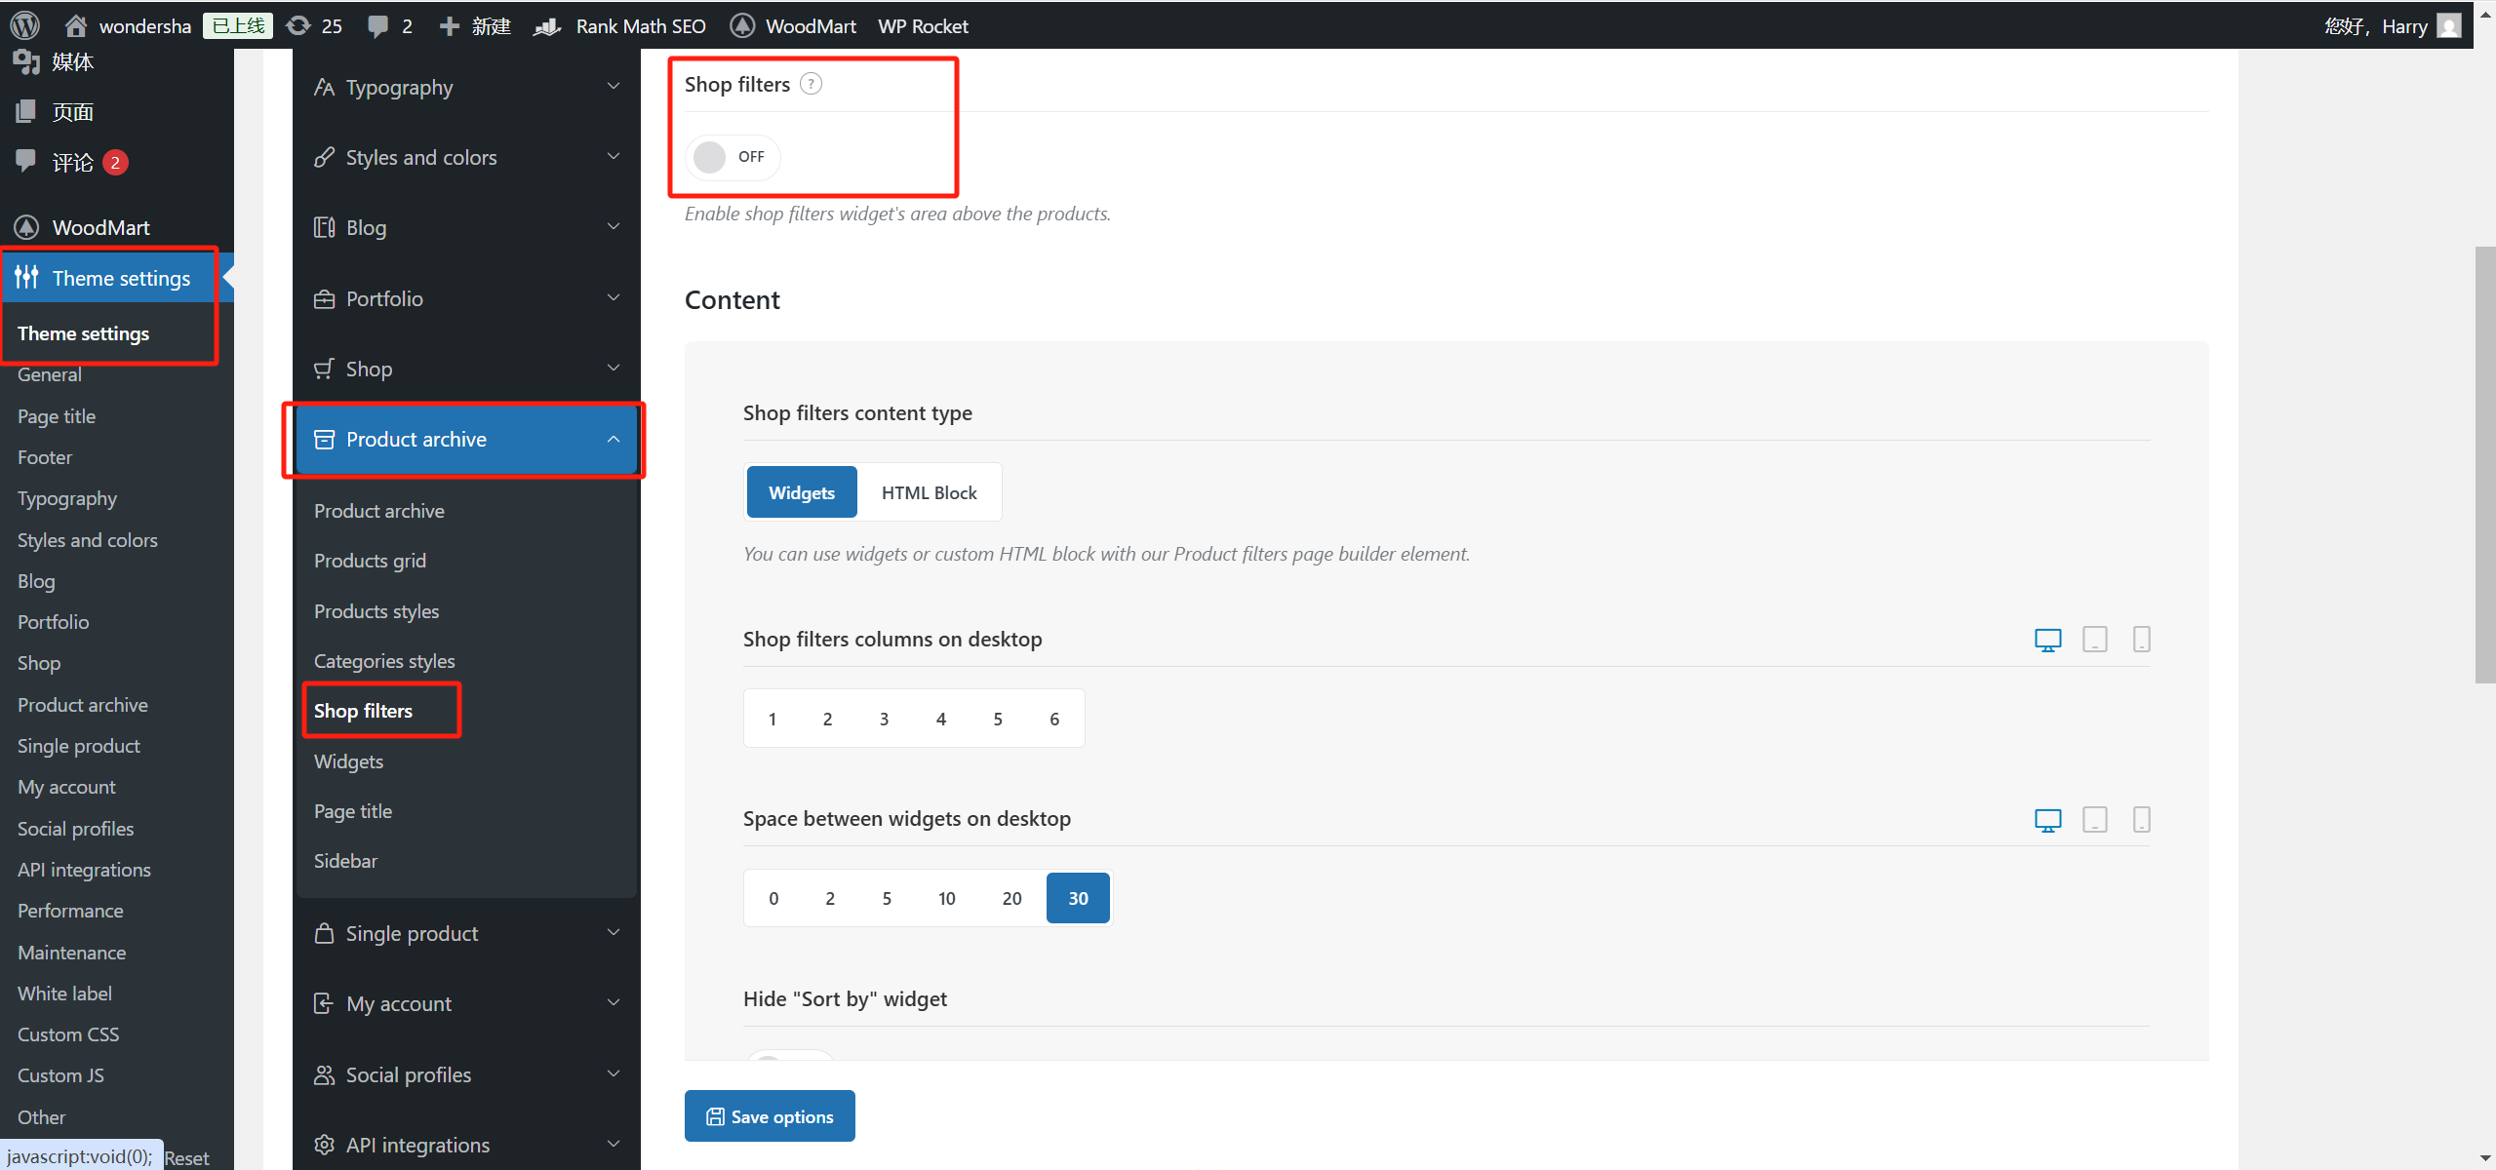Choose HTML Block content type

(929, 492)
